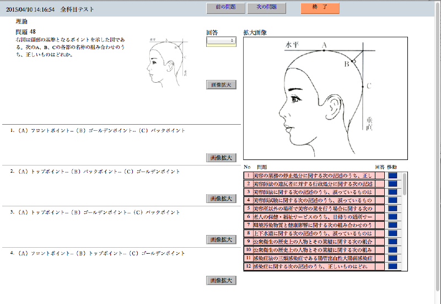Click the blue move button for question 12
Image resolution: width=441 pixels, height=304 pixels.
click(392, 266)
